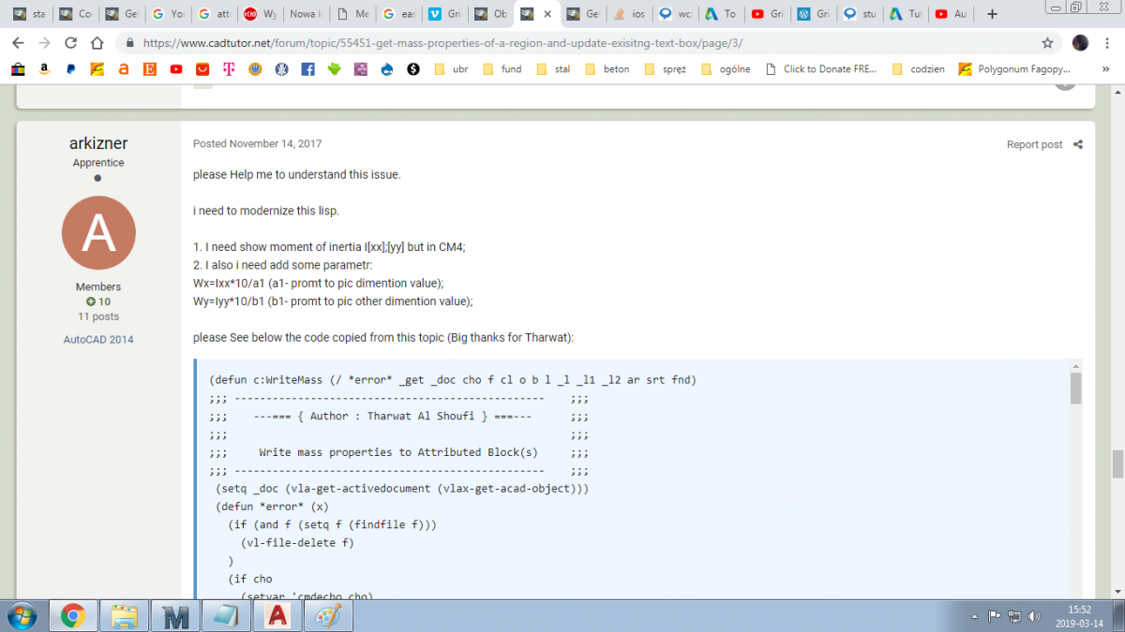Open the '11 posts' link
Screen dimensions: 1125x632
(98, 316)
